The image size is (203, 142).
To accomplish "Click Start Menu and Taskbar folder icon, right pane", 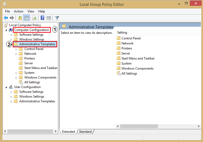I will pos(119,58).
